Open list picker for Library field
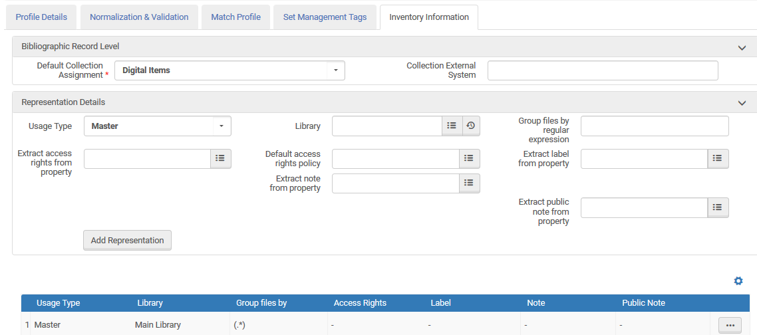757x335 pixels. [x=452, y=126]
